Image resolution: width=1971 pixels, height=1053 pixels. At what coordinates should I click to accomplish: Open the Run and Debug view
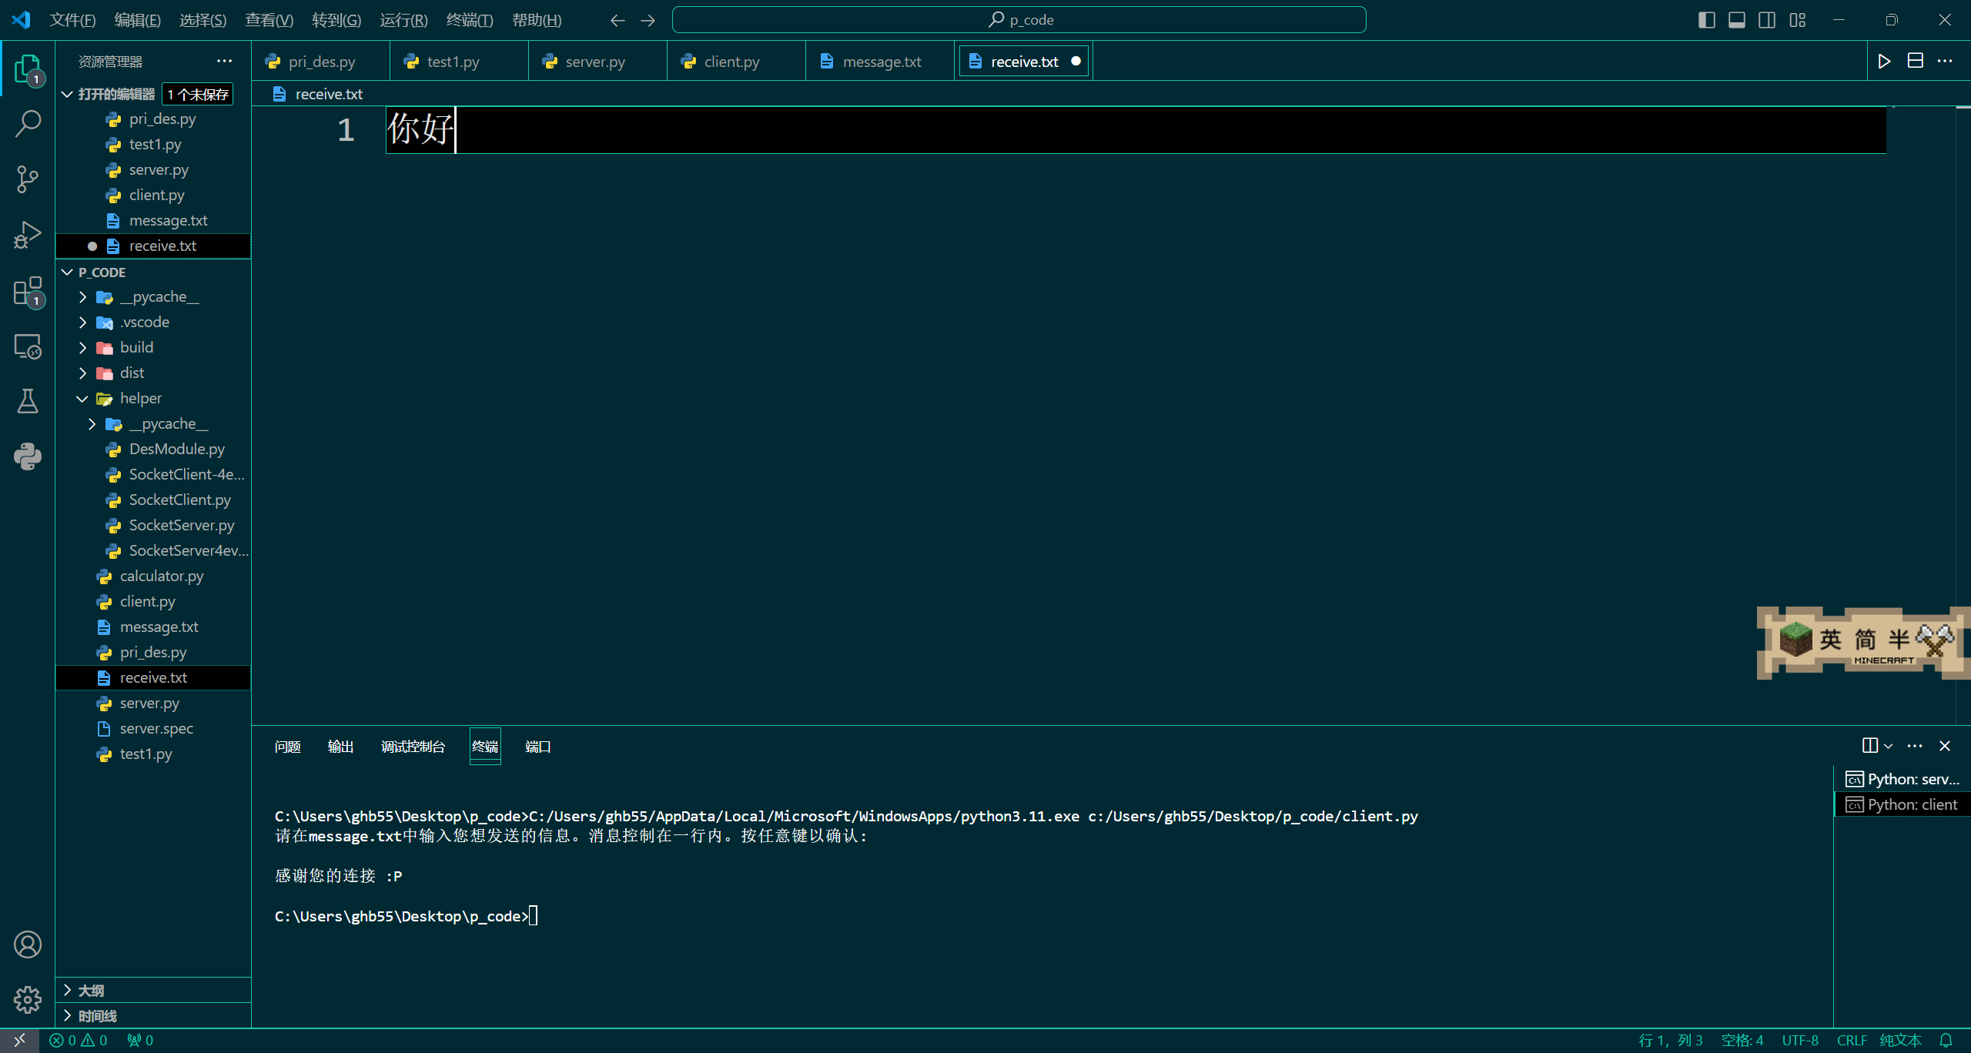tap(28, 234)
